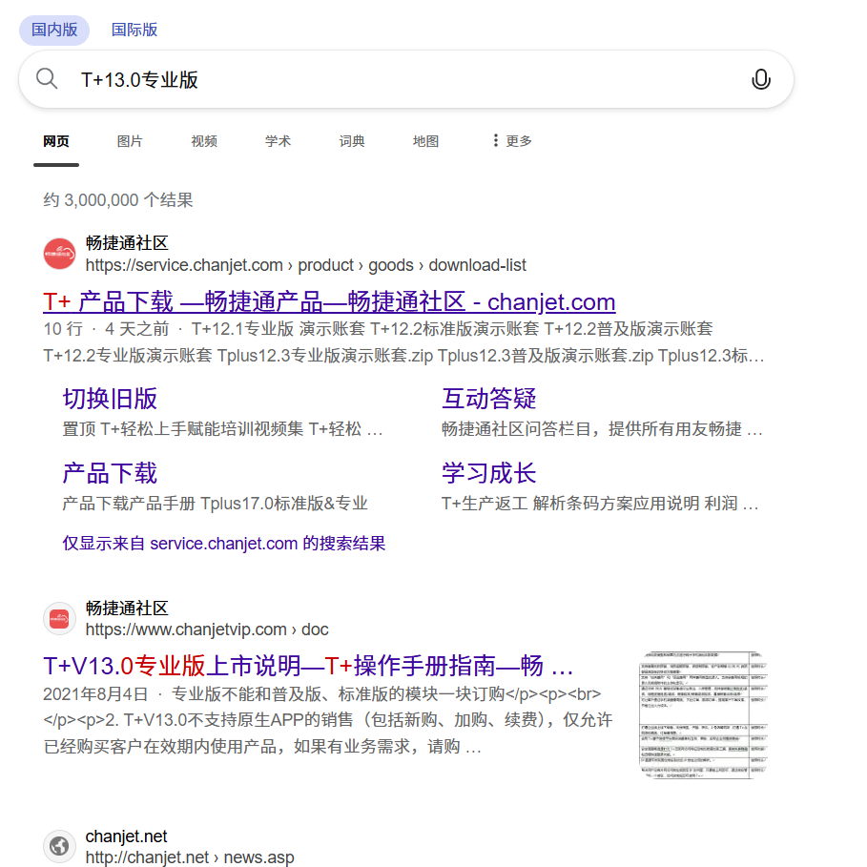
Task: Open the 地图 tab
Action: tap(425, 140)
